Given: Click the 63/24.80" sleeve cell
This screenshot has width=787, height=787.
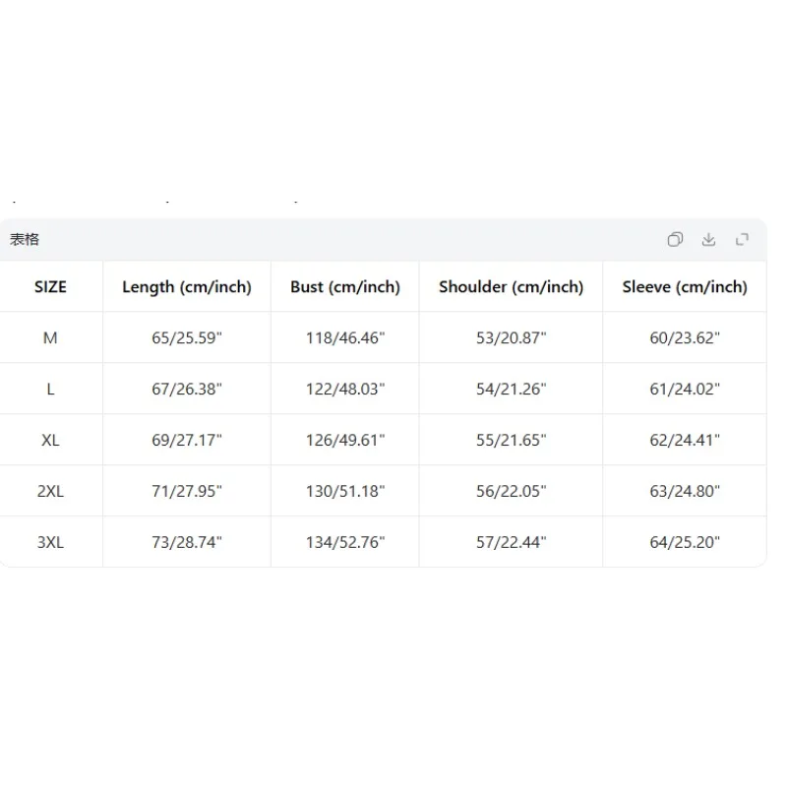Looking at the screenshot, I should coord(685,491).
